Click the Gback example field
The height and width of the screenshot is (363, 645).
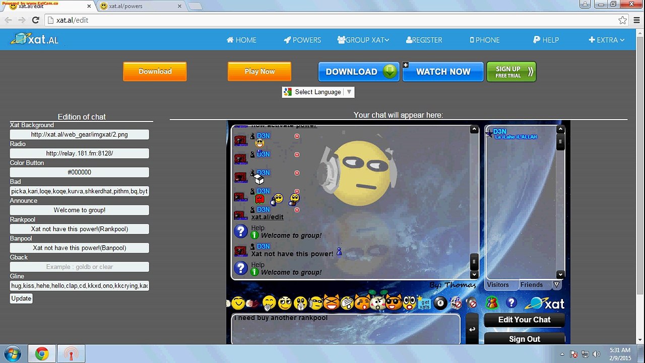(79, 267)
